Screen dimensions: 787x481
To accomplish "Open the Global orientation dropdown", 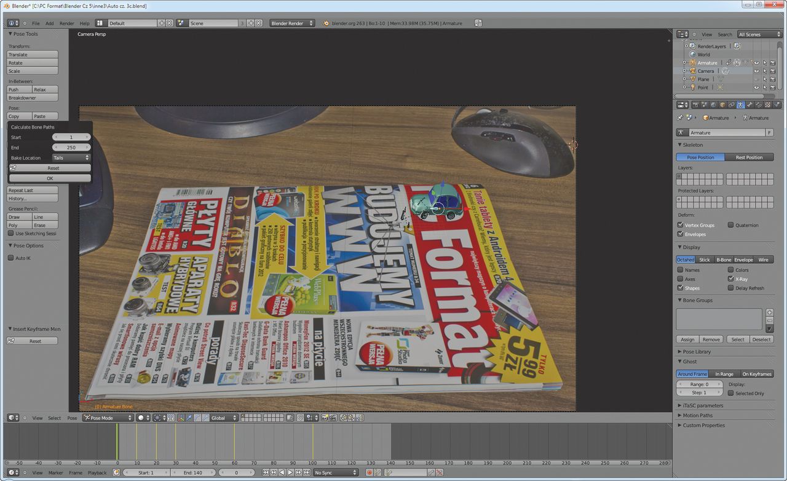I will point(224,418).
